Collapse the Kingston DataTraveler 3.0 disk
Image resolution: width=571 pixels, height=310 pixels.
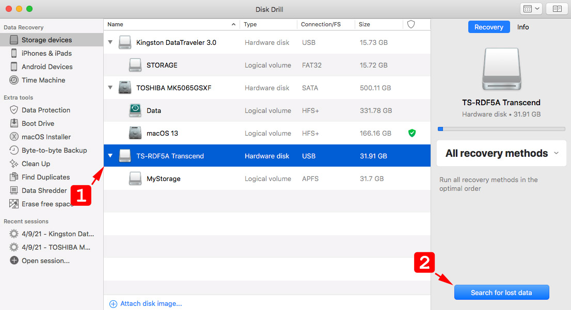click(x=110, y=42)
